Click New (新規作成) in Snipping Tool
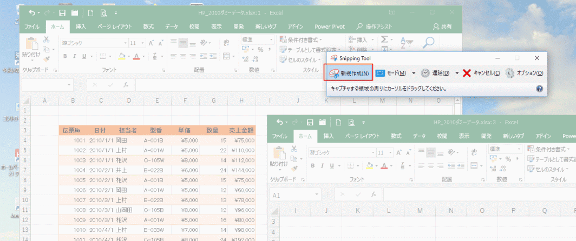This screenshot has width=576, height=241. point(349,73)
